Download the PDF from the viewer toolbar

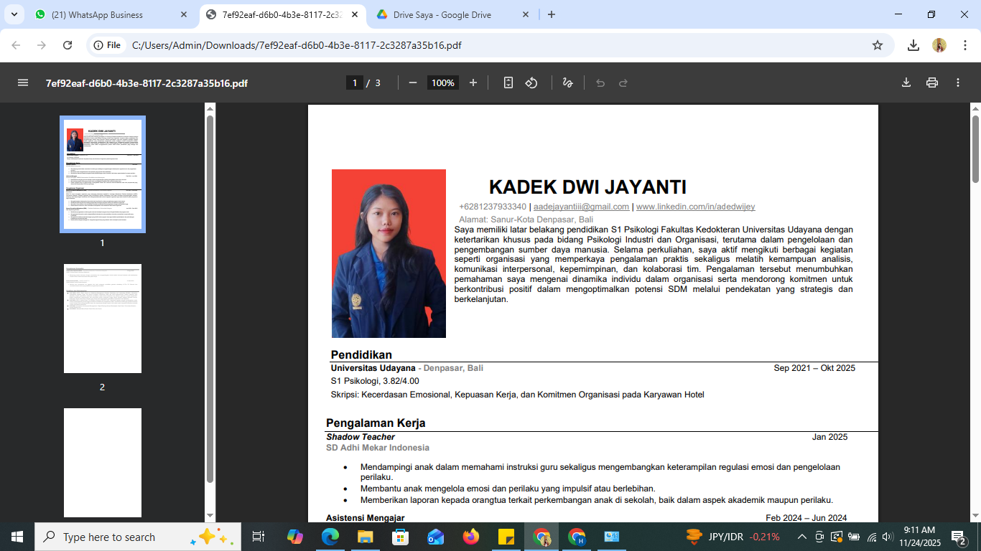pos(906,83)
